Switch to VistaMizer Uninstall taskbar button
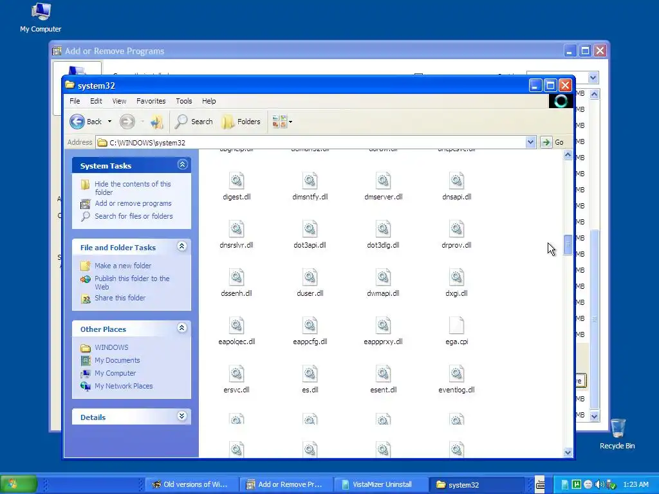Image resolution: width=659 pixels, height=494 pixels. click(381, 485)
